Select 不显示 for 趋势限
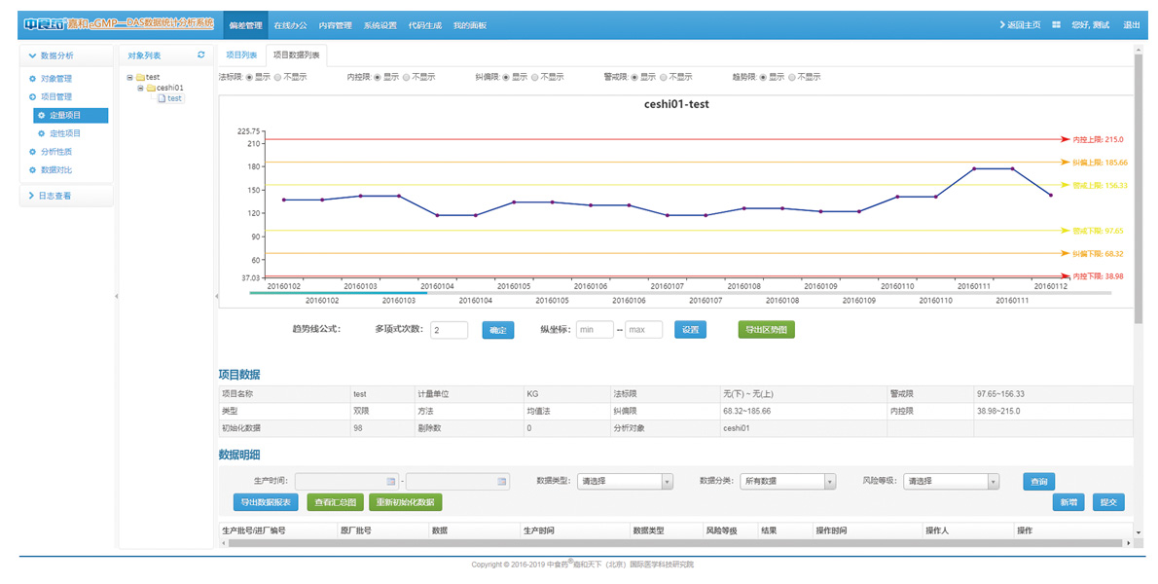 pos(792,76)
